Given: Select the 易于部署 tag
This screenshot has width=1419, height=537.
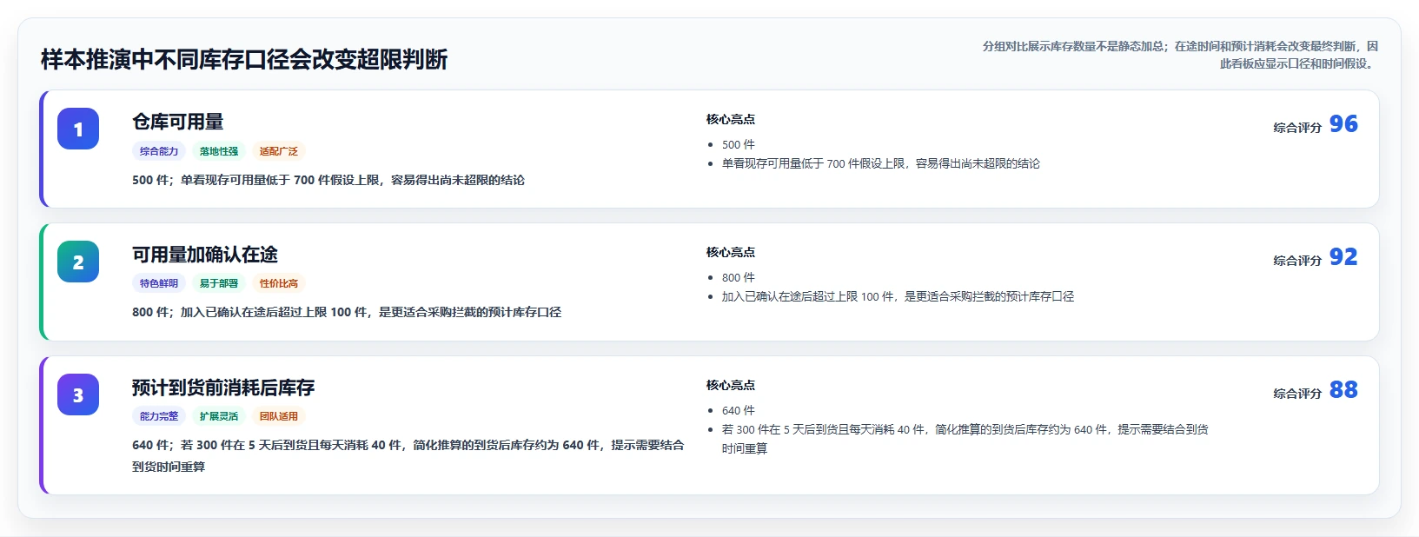Looking at the screenshot, I should (x=219, y=283).
